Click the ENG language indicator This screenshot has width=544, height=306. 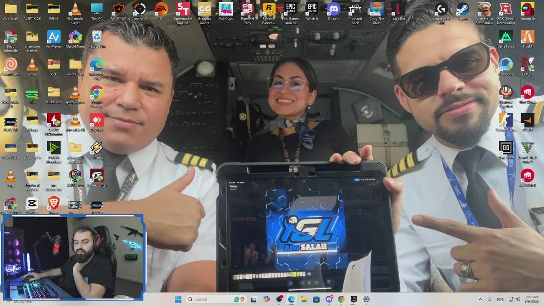pyautogui.click(x=500, y=299)
